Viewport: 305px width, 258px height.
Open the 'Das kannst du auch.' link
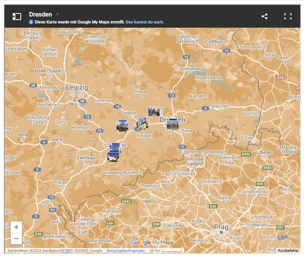click(145, 22)
